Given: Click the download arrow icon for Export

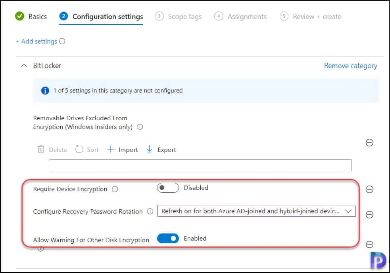Looking at the screenshot, I should point(150,149).
